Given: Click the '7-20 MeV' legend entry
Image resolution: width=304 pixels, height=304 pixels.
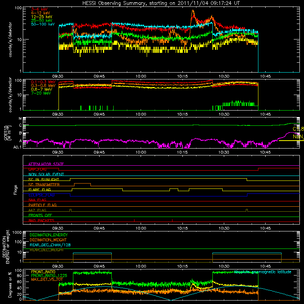Looking at the screenshot, I should (41, 93).
